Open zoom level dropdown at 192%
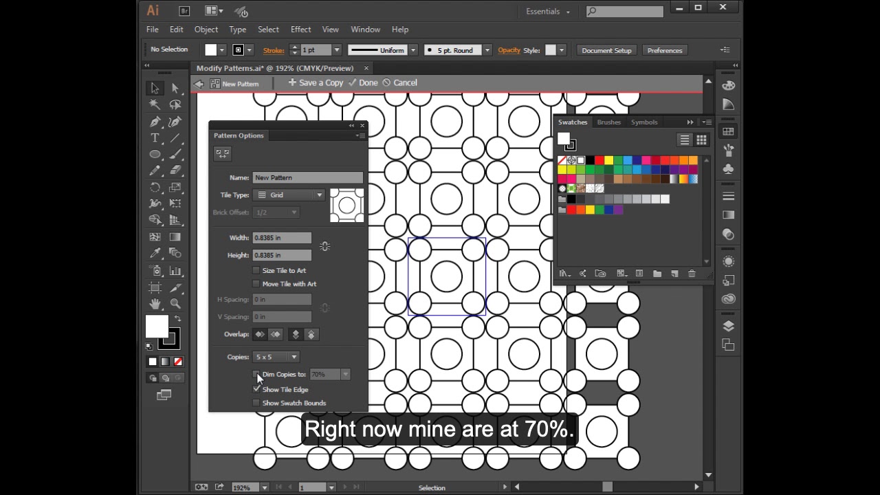Screen dimensions: 880x495 (x=265, y=487)
